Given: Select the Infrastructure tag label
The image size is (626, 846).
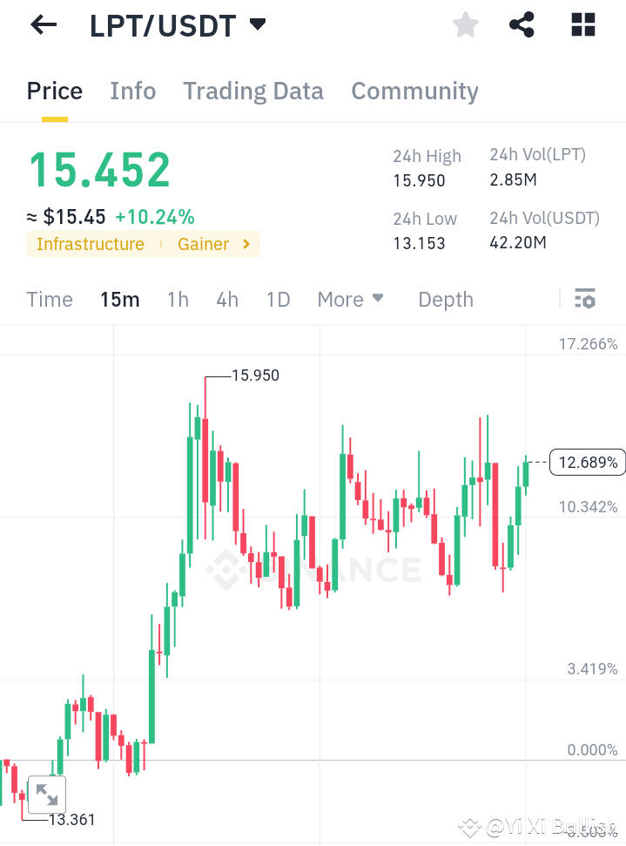Looking at the screenshot, I should tap(90, 244).
